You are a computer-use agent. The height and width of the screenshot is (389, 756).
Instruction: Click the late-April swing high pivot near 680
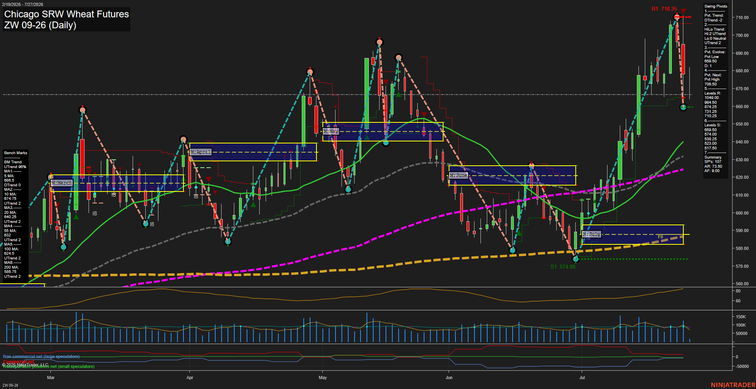point(310,72)
